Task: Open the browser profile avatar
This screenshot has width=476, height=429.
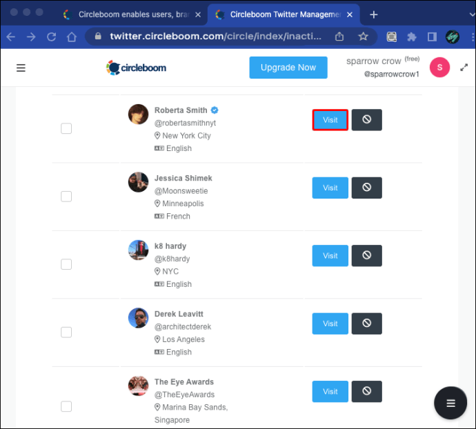Action: (452, 37)
